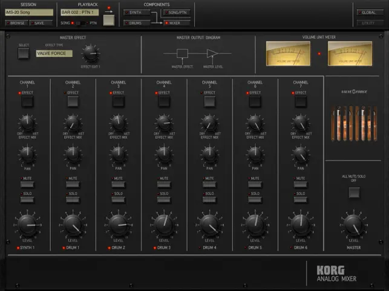The height and width of the screenshot is (291, 389).
Task: Click the Channel 7 Pan knob
Action: click(x=299, y=153)
